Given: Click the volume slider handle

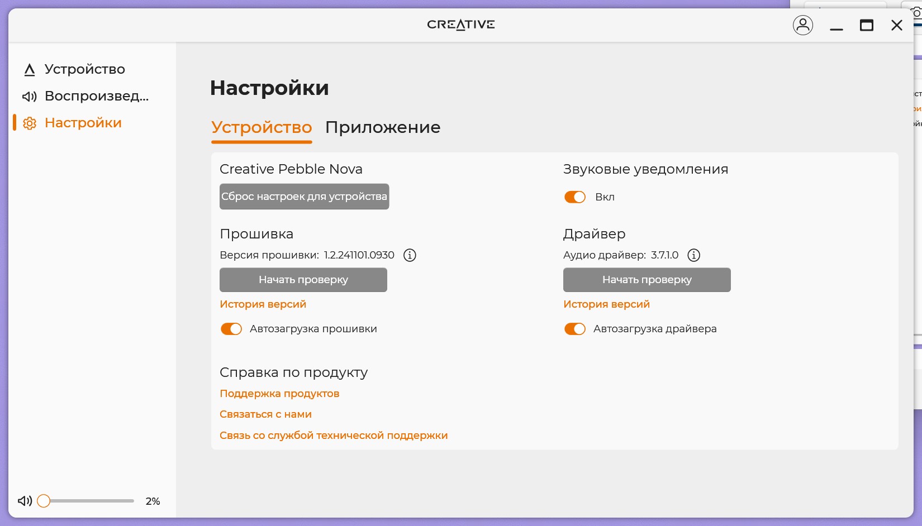Looking at the screenshot, I should (44, 501).
